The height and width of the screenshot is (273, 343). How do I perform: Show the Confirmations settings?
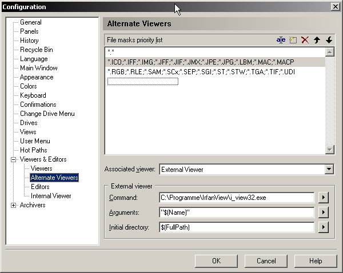tap(38, 105)
